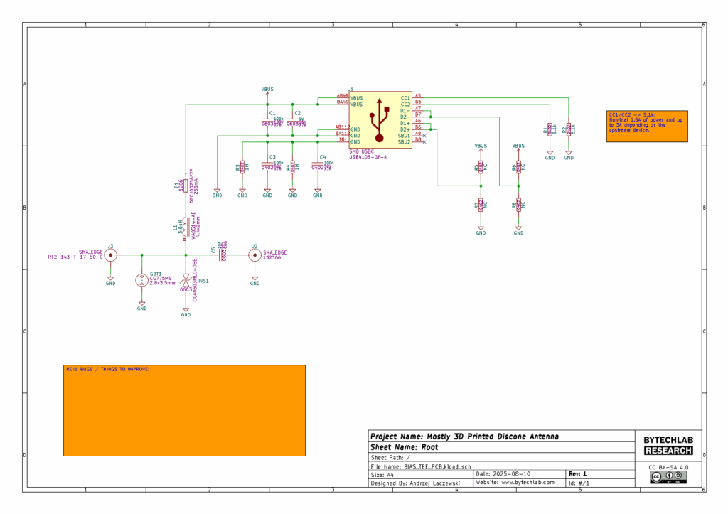Click the gas discharge tube GDT1 symbol
728x514 pixels.
(142, 279)
